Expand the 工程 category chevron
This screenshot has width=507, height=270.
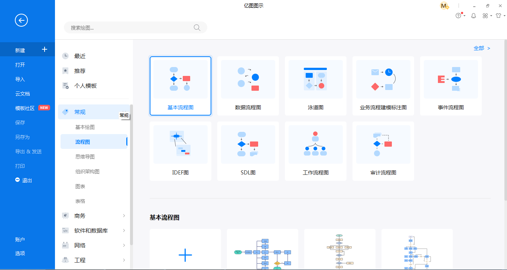[x=124, y=260]
